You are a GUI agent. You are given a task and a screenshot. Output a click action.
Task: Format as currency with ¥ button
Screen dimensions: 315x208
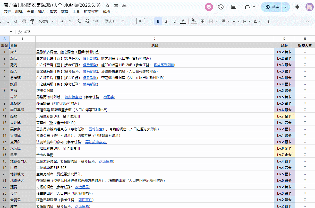[62, 21]
